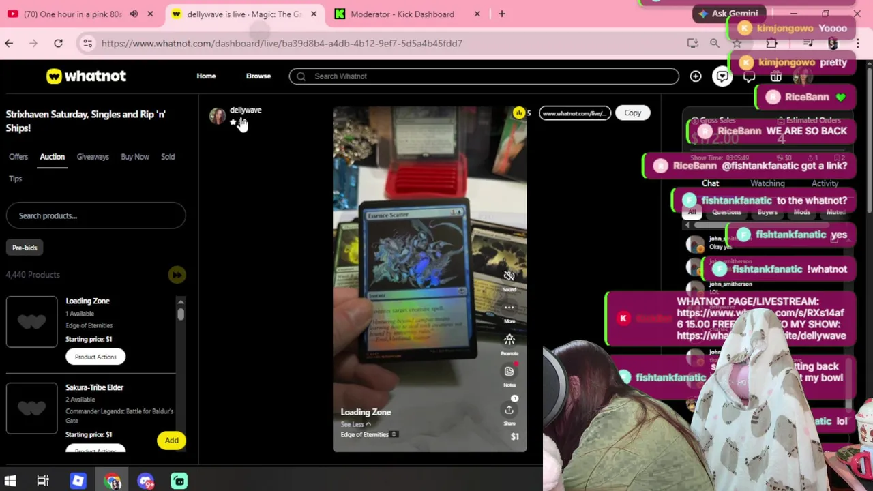Viewport: 873px width, 491px height.
Task: Open Task View in the taskbar
Action: 43,481
